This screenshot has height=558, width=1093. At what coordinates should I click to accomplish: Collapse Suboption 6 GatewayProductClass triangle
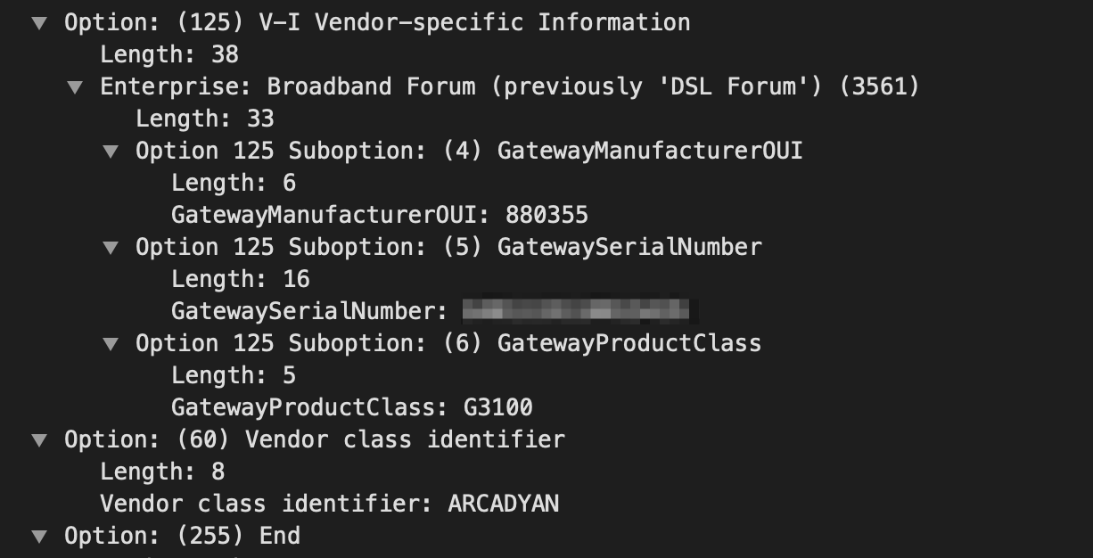pyautogui.click(x=111, y=344)
